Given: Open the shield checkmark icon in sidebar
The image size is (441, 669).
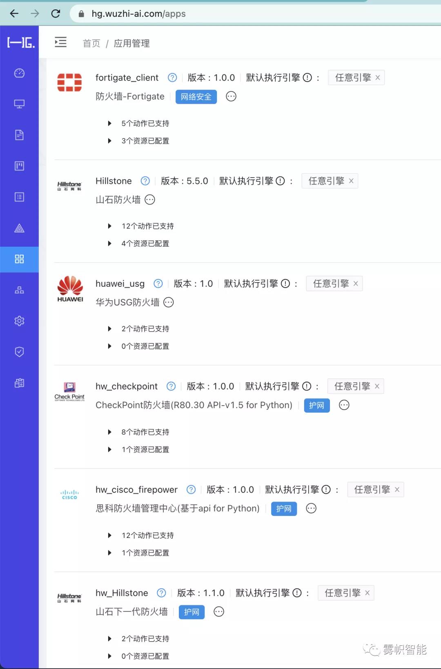Looking at the screenshot, I should 19,352.
